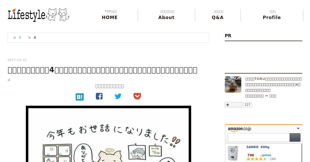Click the plus reader subscribe button
This screenshot has width=310, height=162.
point(233,105)
